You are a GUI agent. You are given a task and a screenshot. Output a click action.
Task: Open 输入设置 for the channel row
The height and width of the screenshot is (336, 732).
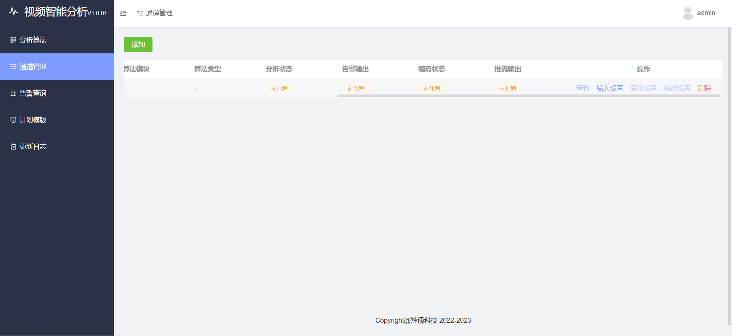coord(610,88)
